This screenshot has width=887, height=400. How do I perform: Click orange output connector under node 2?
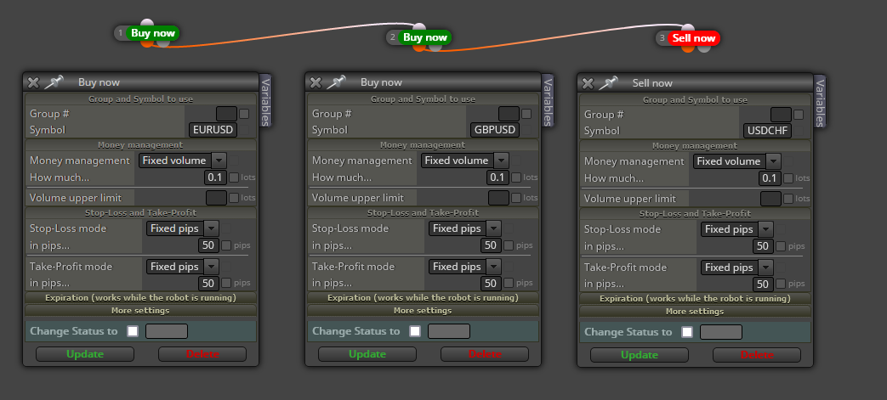419,47
